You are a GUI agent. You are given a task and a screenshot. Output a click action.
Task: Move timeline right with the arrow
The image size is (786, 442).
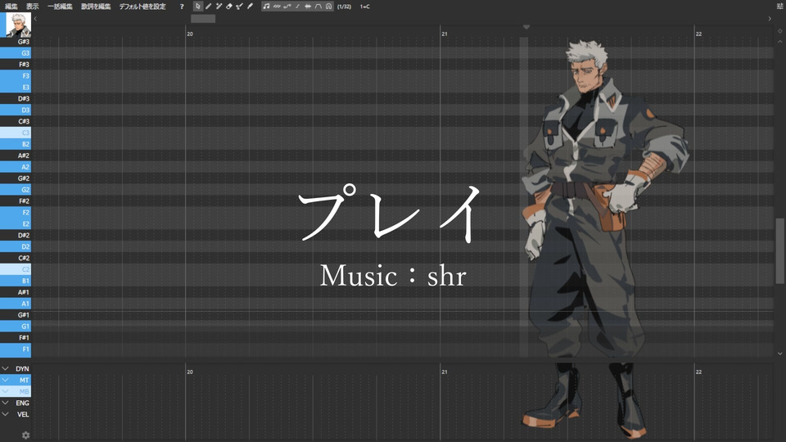(x=770, y=19)
